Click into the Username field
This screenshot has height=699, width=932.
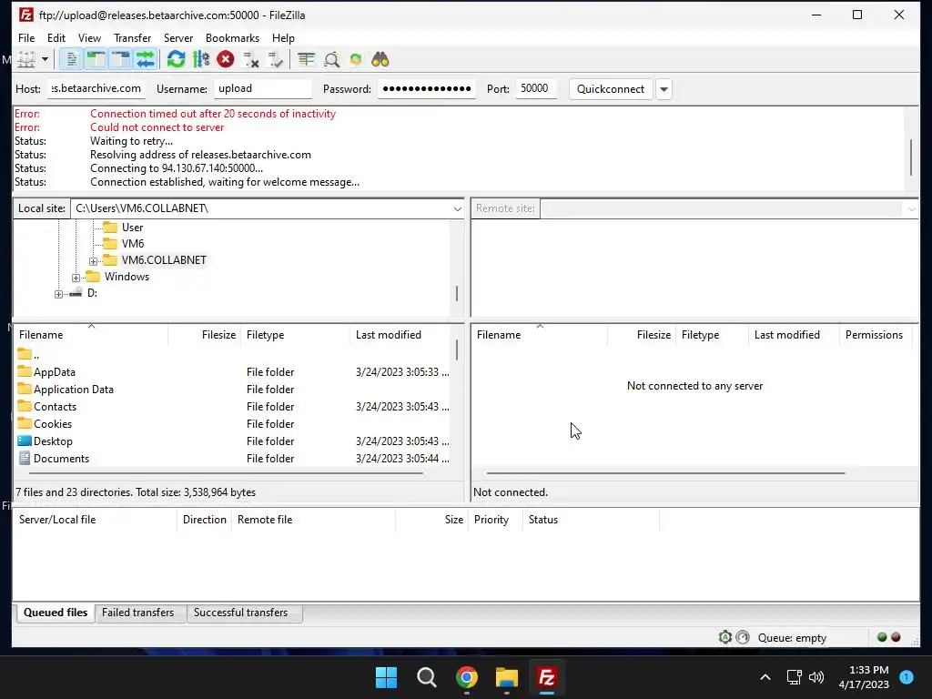pos(263,88)
